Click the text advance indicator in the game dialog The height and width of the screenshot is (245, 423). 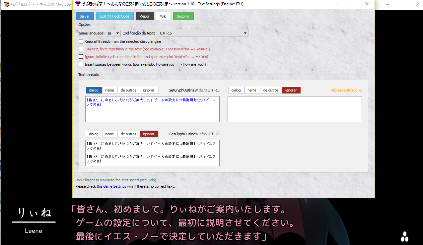[x=404, y=236]
